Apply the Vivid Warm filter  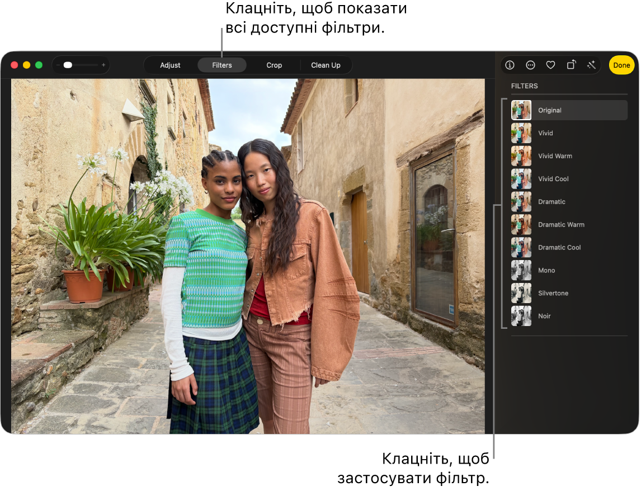coord(569,156)
